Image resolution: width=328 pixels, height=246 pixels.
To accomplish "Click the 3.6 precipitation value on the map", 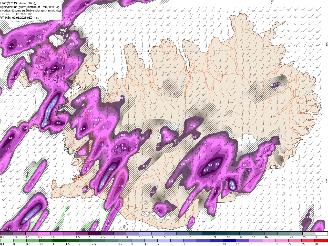I will pyautogui.click(x=111, y=169).
